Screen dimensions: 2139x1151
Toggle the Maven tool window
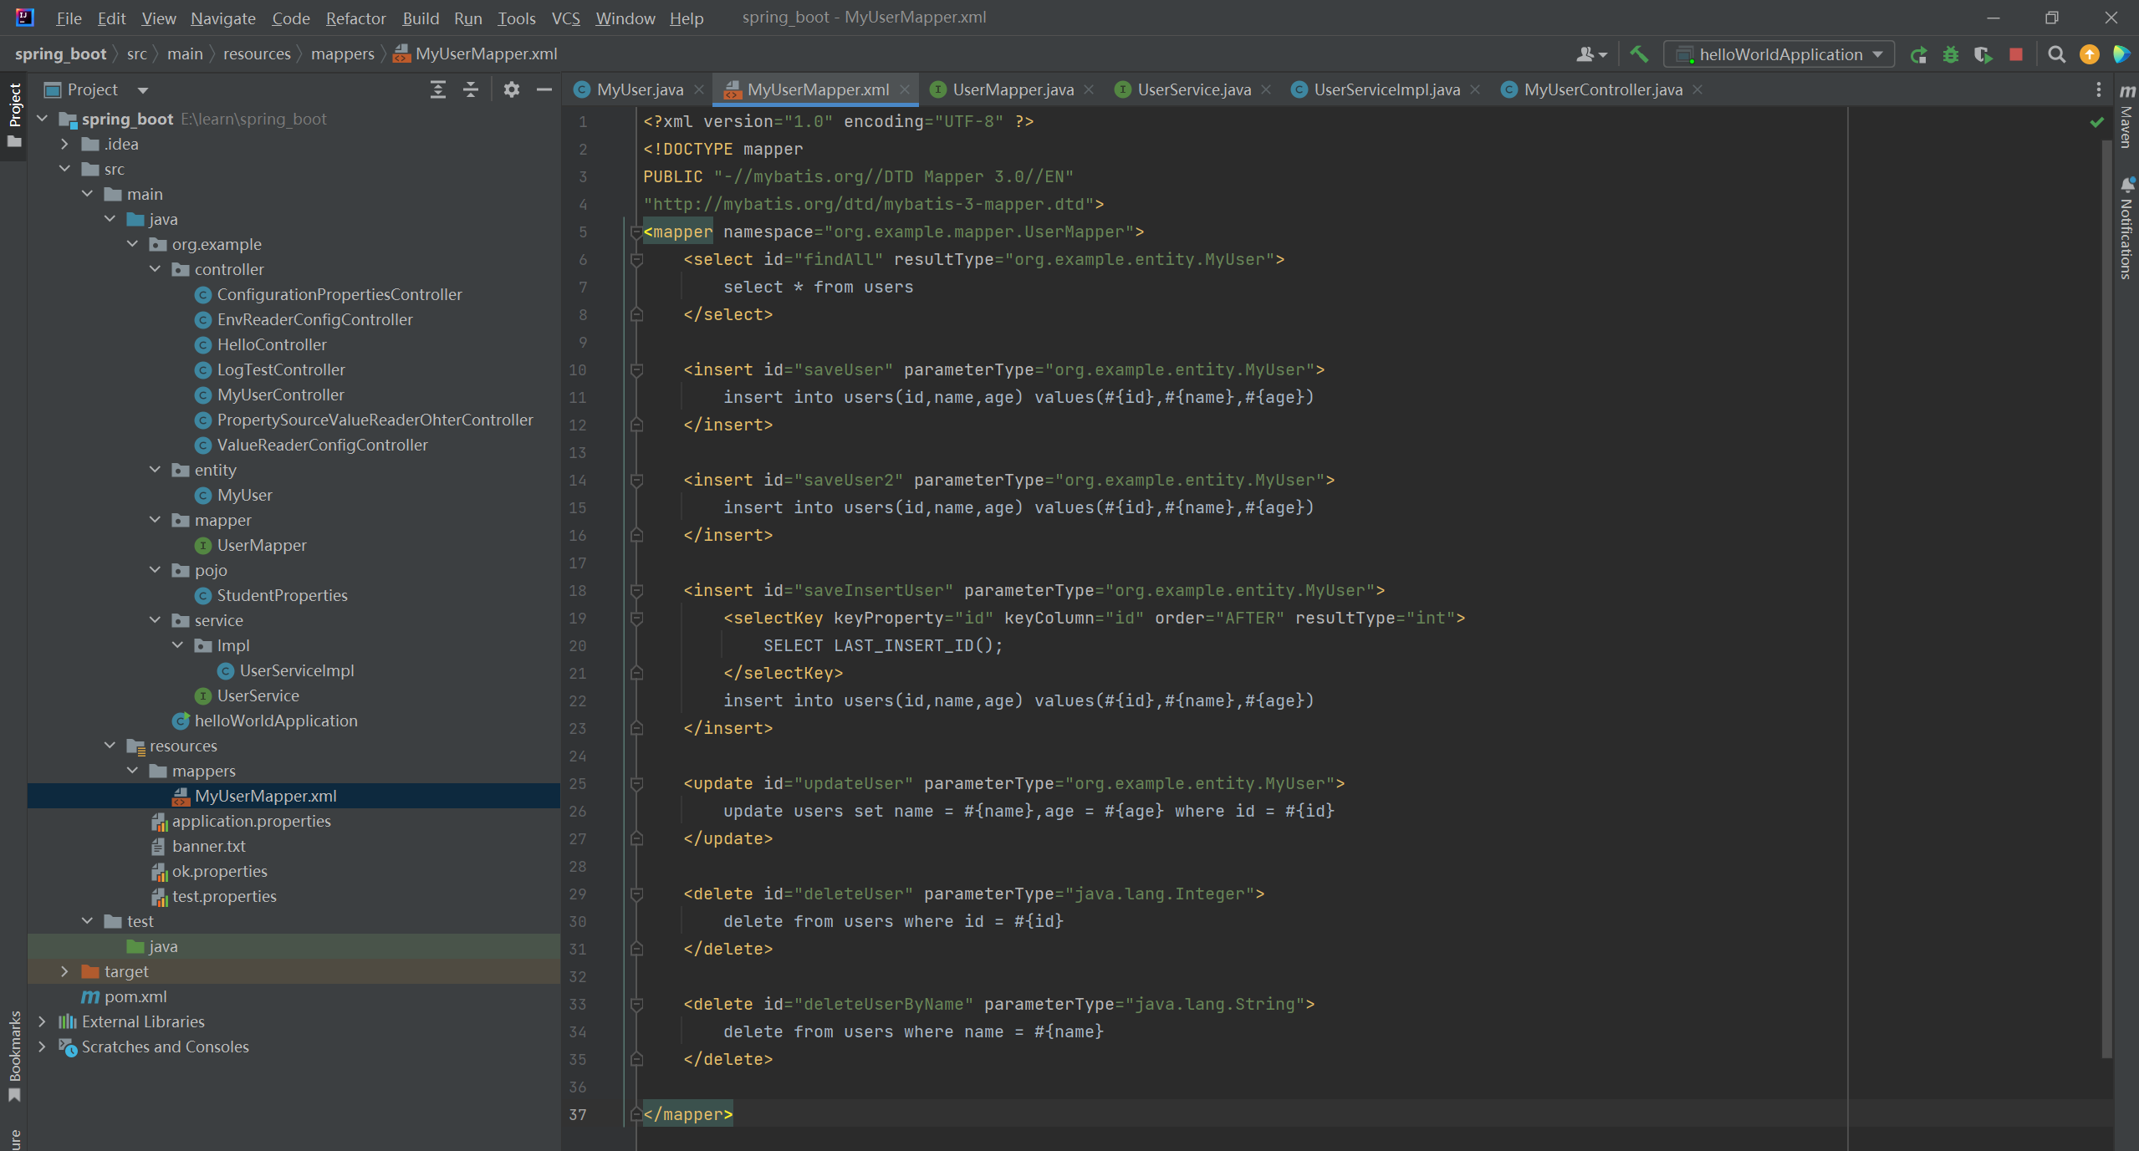[2126, 117]
